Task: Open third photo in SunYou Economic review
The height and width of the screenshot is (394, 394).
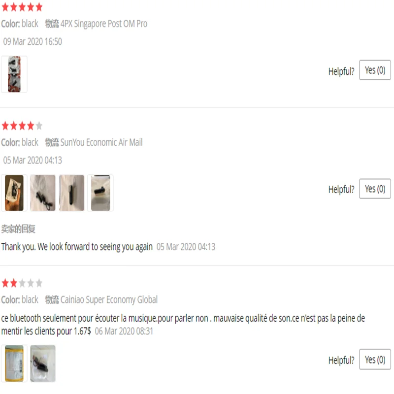Action: [x=71, y=193]
